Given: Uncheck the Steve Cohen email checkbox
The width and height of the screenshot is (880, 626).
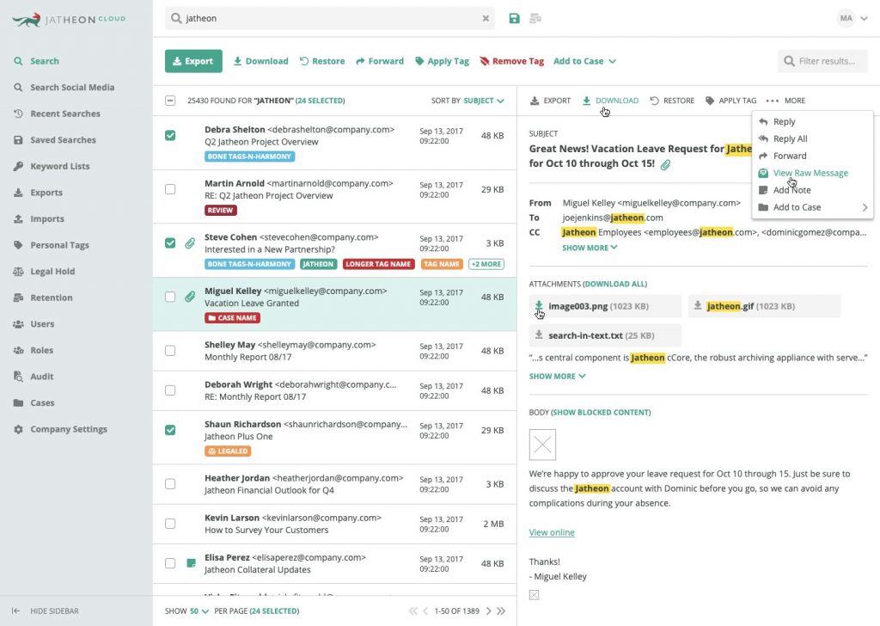Looking at the screenshot, I should tap(170, 243).
